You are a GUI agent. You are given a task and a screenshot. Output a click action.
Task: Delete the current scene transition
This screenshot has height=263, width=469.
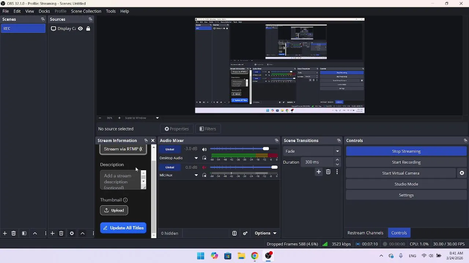click(328, 172)
